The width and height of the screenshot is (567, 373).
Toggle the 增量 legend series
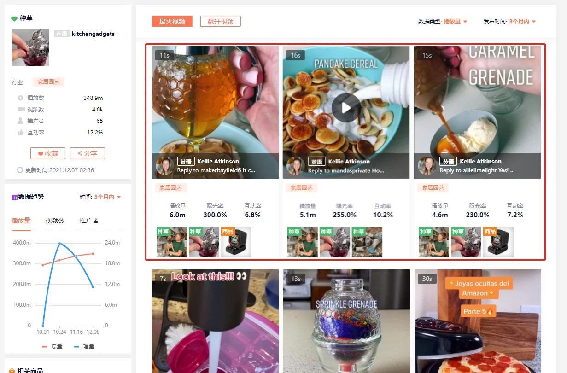84,346
